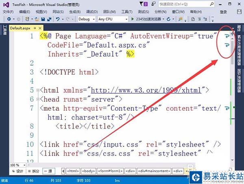The image size is (244, 184).
Task: Open the 窗口(W) menu
Action: [178, 12]
